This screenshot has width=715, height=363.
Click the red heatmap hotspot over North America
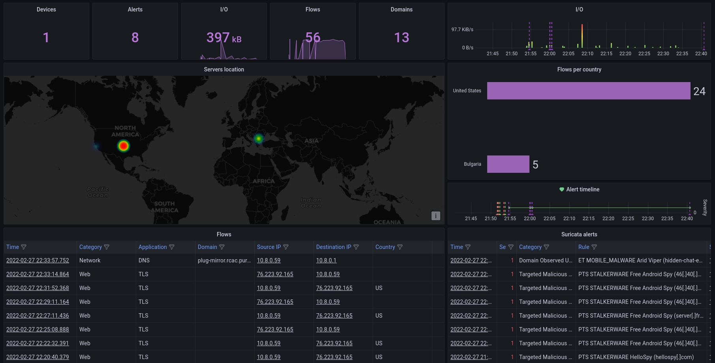tap(124, 146)
